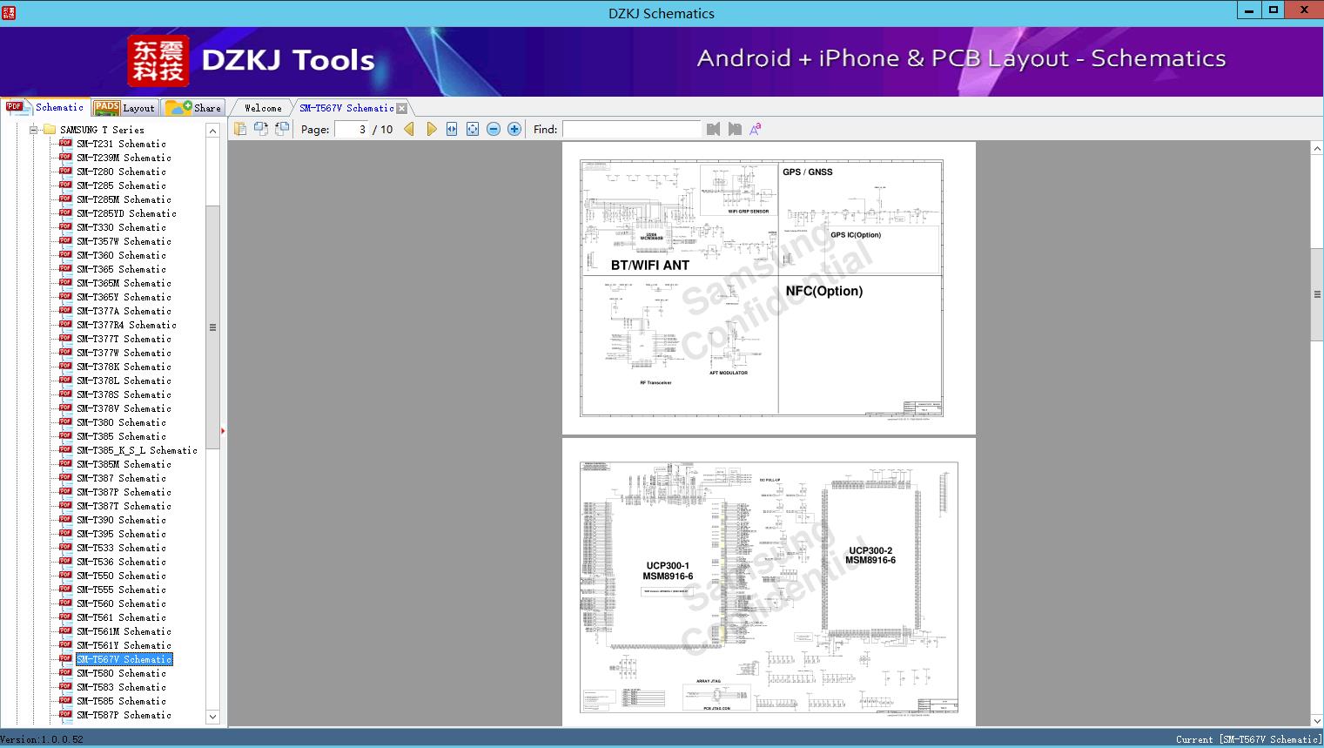
Task: Open the Share tab
Action: pyautogui.click(x=193, y=108)
